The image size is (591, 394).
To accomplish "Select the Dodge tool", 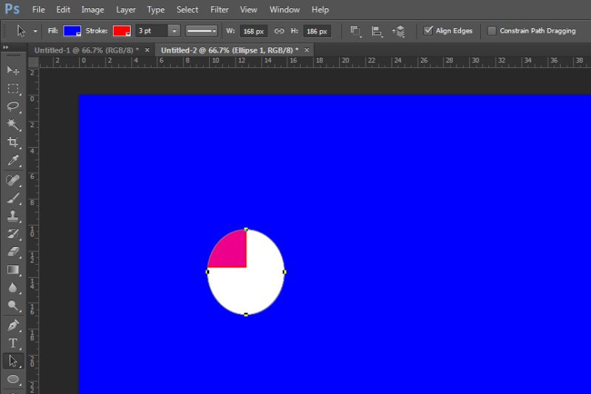I will [x=13, y=305].
